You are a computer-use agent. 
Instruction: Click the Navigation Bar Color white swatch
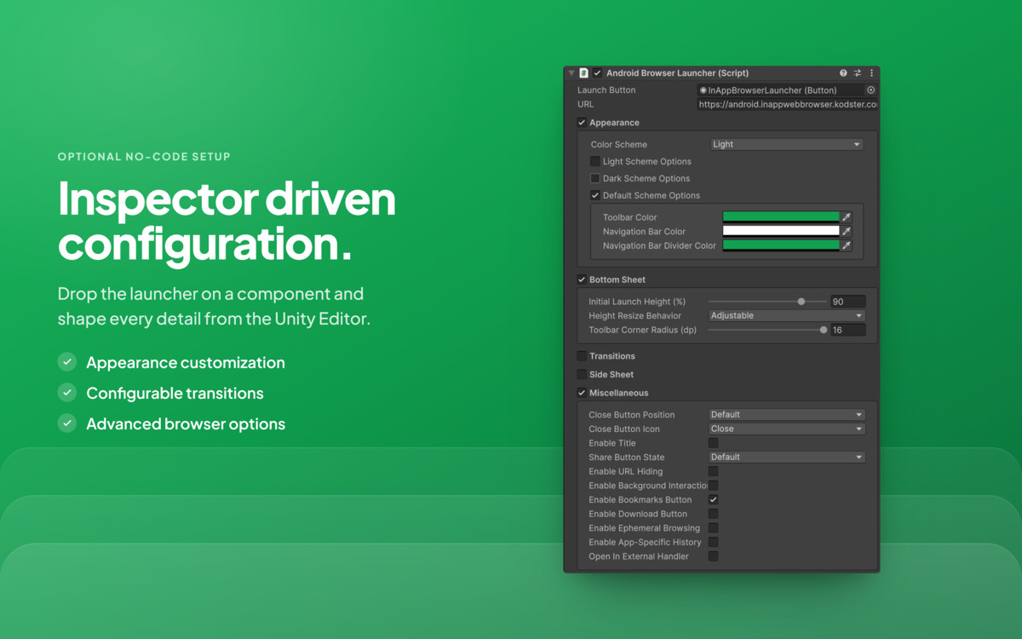[781, 231]
